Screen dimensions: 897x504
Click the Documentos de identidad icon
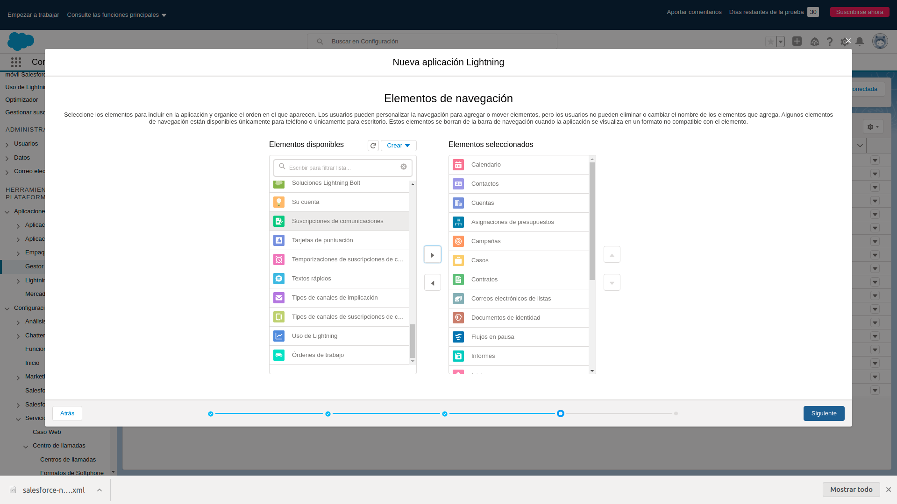tap(458, 317)
